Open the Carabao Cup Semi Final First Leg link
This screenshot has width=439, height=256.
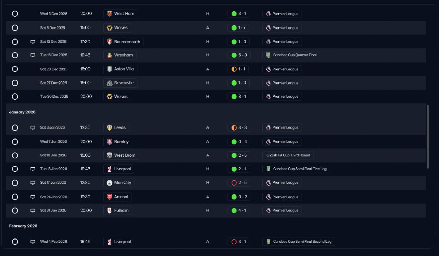pyautogui.click(x=296, y=169)
